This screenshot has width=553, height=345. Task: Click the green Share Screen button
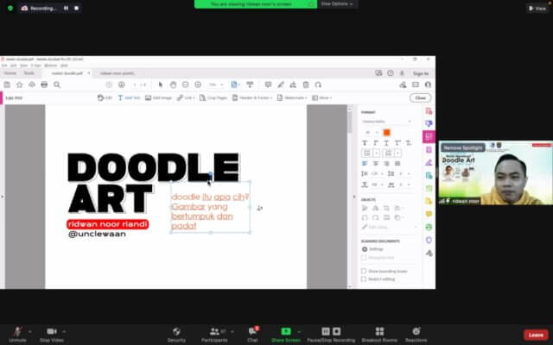tap(286, 335)
